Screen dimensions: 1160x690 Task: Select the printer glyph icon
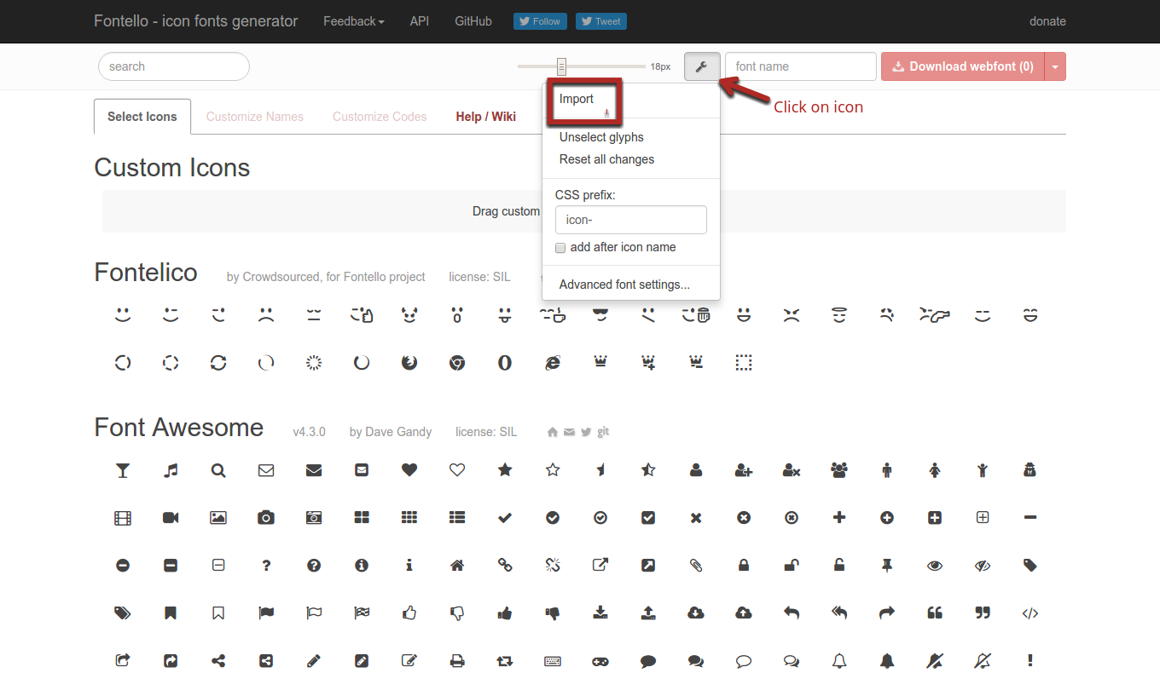click(x=457, y=661)
